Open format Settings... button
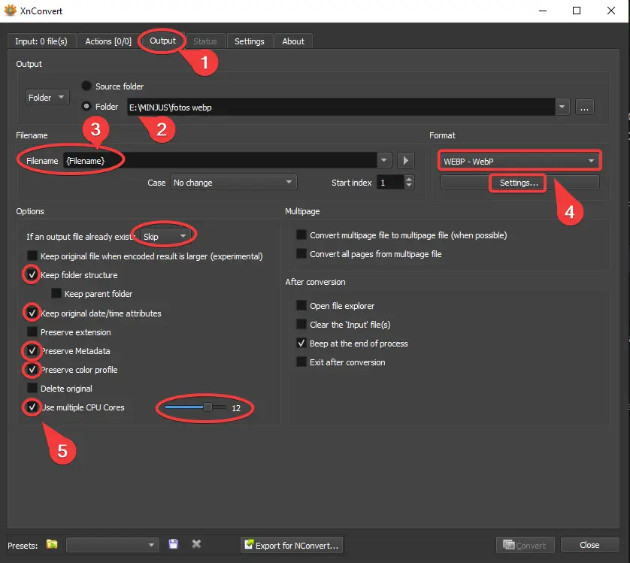The height and width of the screenshot is (563, 630). pyautogui.click(x=519, y=183)
